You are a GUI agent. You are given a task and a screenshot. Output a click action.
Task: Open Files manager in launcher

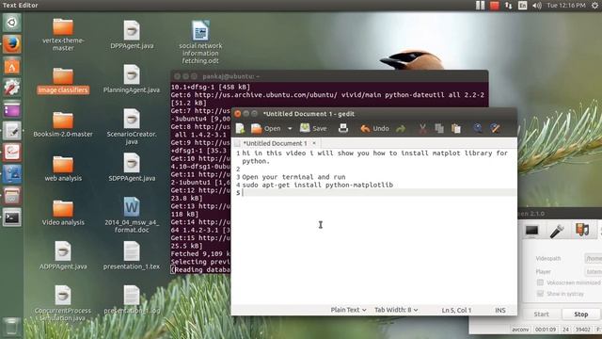click(x=12, y=196)
